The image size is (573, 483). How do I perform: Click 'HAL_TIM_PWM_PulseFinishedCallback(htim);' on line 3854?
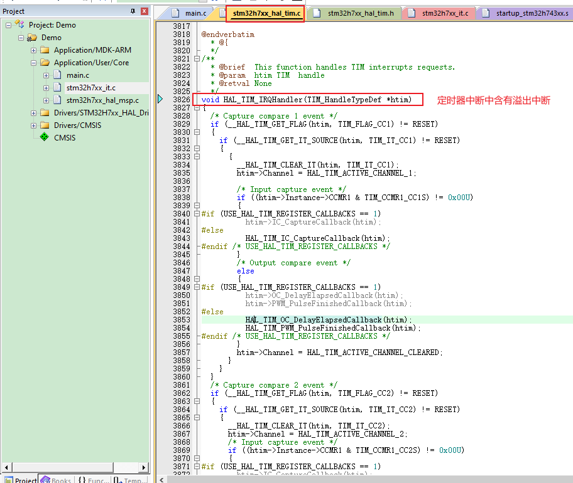pos(333,328)
